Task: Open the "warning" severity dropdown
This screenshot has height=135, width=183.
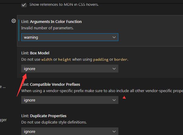Action: point(69,37)
